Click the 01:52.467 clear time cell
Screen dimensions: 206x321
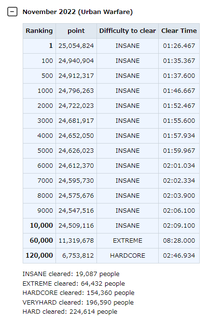pyautogui.click(x=179, y=106)
